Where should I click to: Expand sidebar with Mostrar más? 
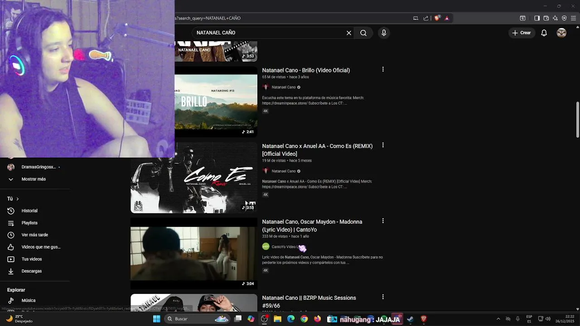(x=34, y=179)
